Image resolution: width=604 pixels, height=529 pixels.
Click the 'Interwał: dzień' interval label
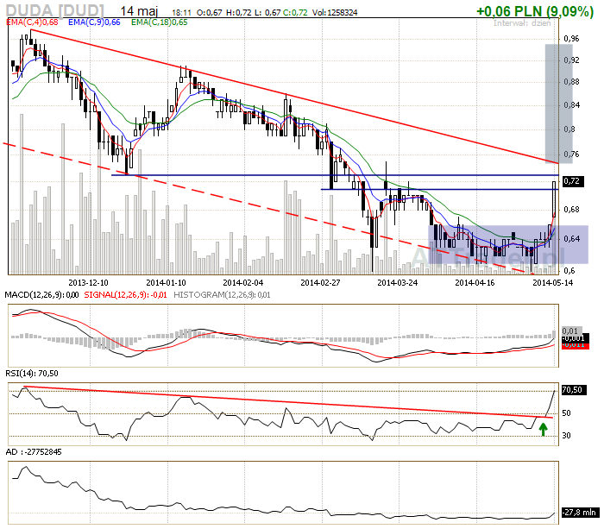click(522, 23)
